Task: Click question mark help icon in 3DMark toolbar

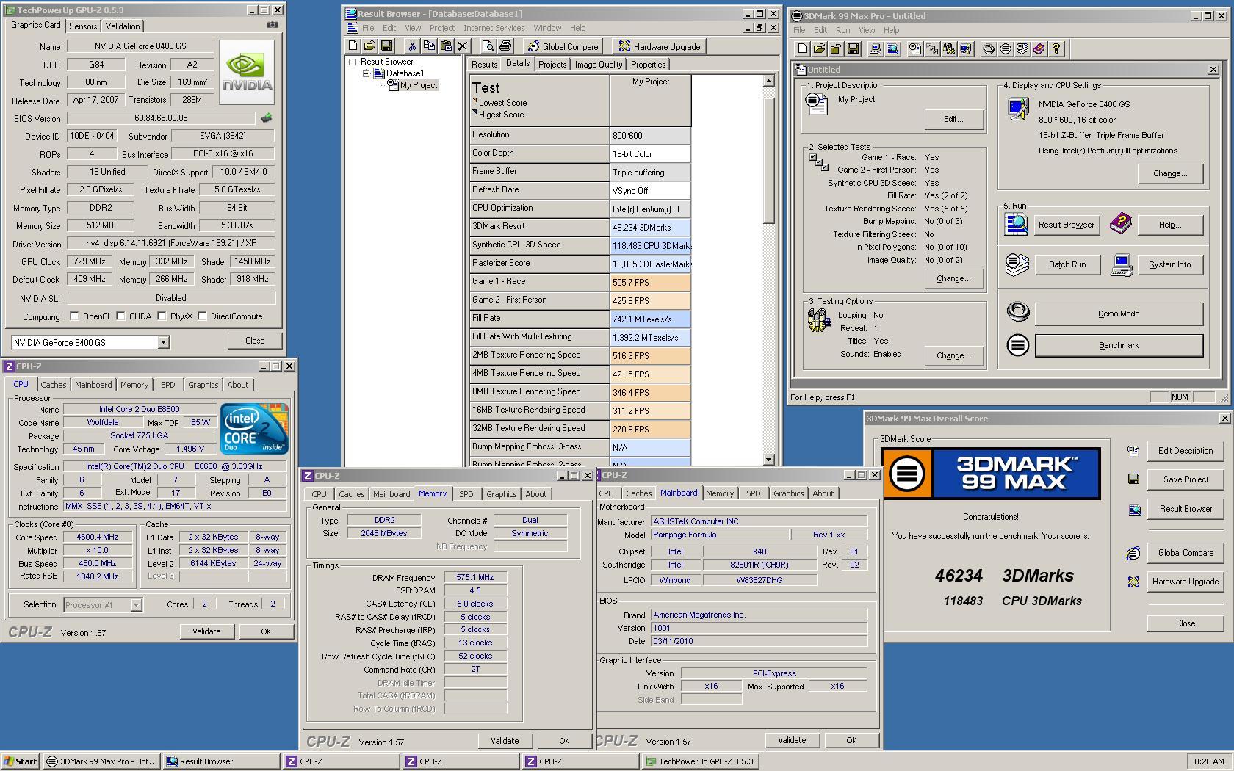Action: [1056, 48]
